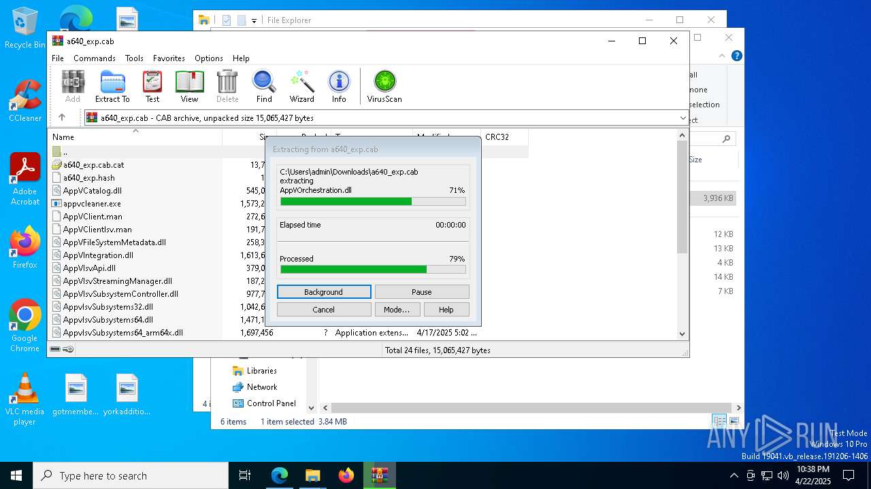Open the Find tool
Viewport: 871px width, 489px height.
[264, 86]
